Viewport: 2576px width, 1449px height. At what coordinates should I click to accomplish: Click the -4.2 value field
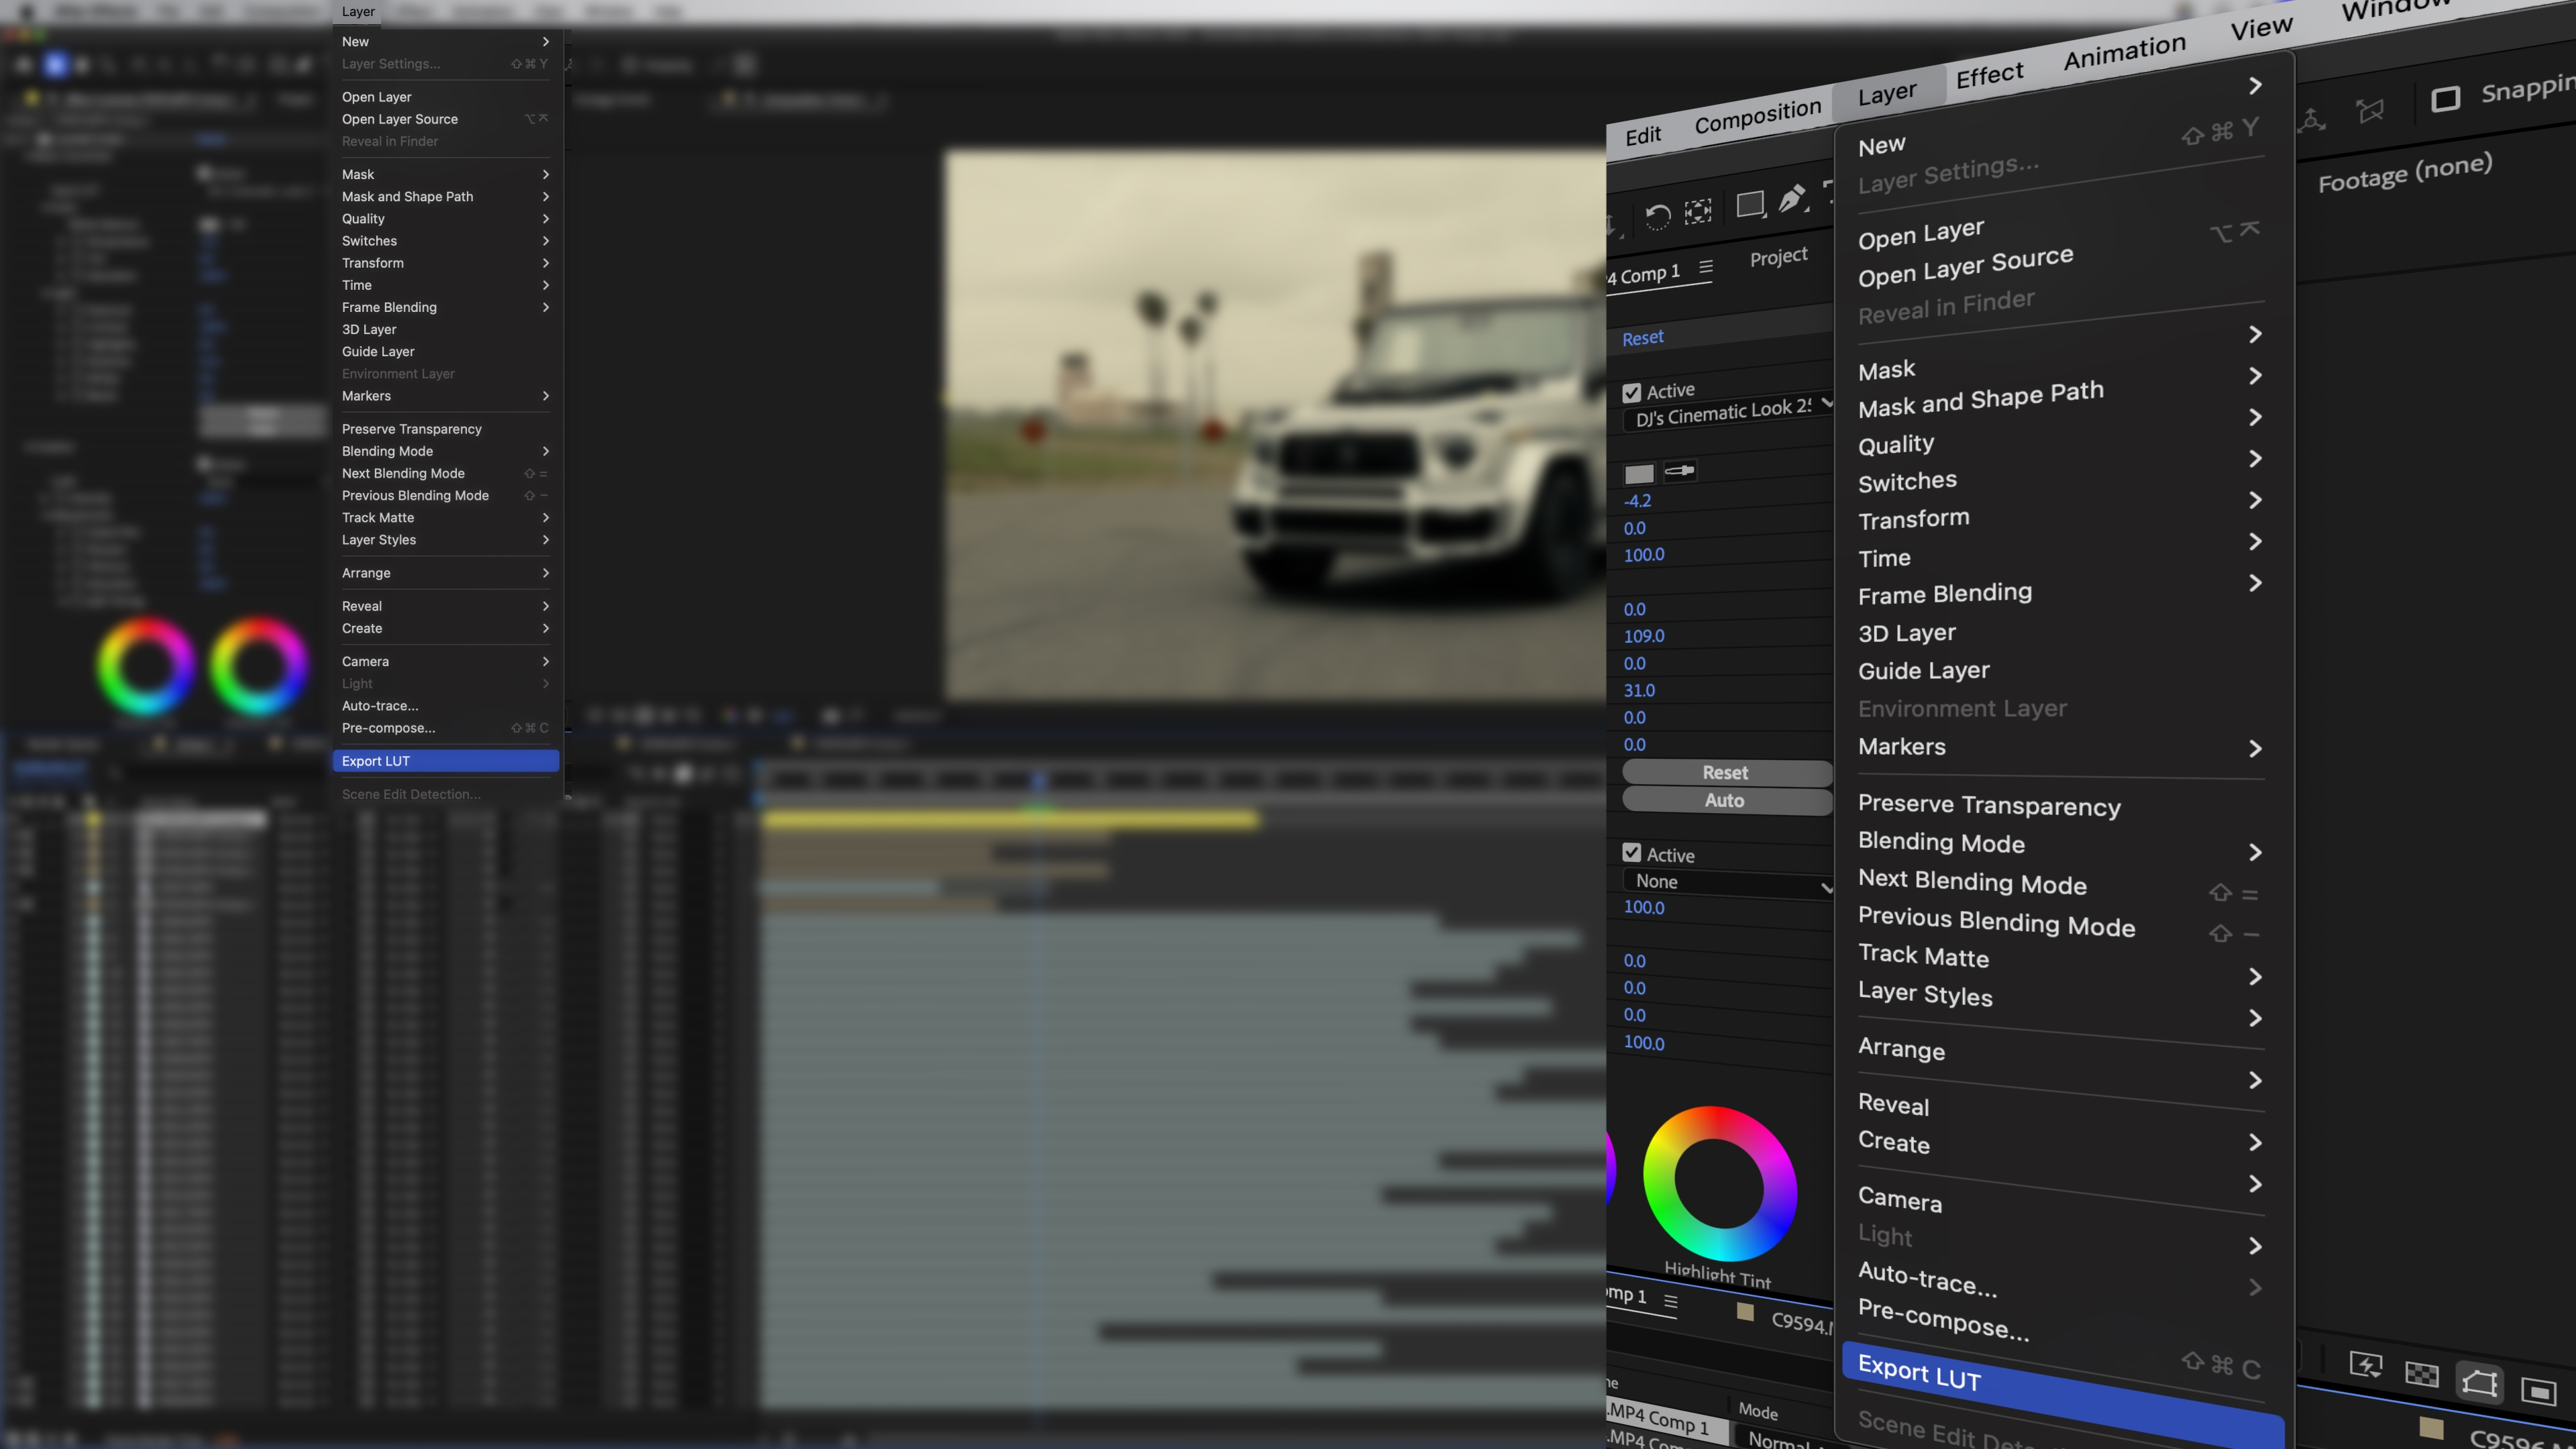pos(1637,501)
